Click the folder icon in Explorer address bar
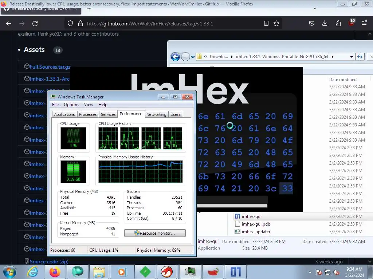The width and height of the screenshot is (373, 279). 199,56
